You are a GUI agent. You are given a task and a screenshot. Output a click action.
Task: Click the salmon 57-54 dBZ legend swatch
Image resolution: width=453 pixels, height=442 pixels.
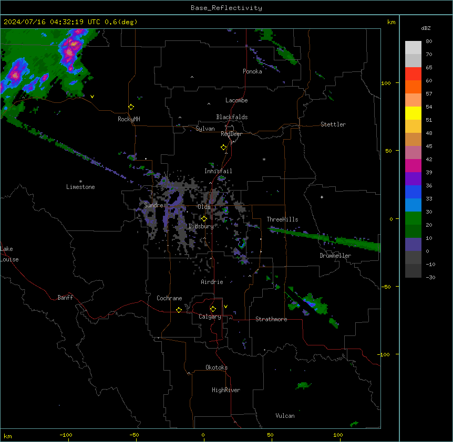click(413, 100)
